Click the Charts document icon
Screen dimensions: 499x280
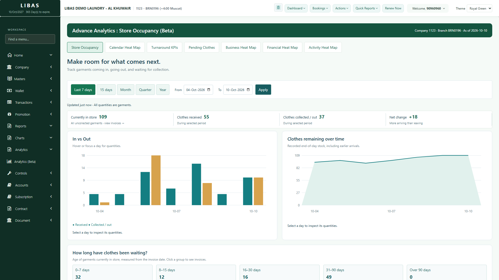pyautogui.click(x=9, y=138)
